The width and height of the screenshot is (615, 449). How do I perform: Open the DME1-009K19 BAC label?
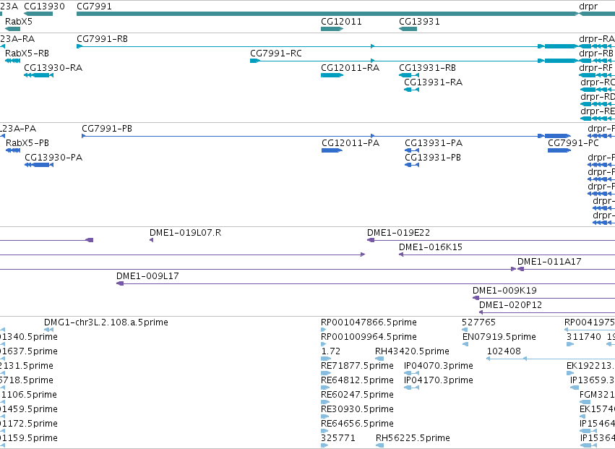click(x=504, y=291)
